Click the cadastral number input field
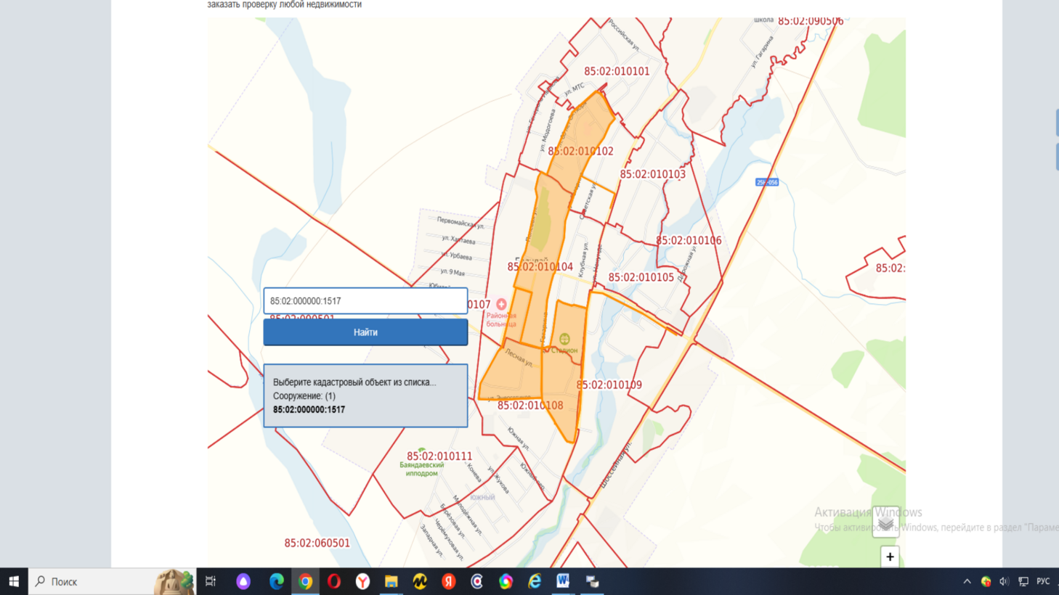Image resolution: width=1059 pixels, height=595 pixels. coord(365,300)
